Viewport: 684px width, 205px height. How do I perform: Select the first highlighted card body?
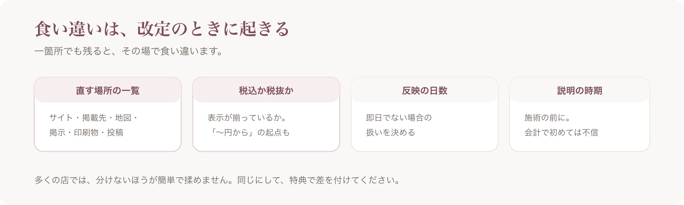point(108,126)
